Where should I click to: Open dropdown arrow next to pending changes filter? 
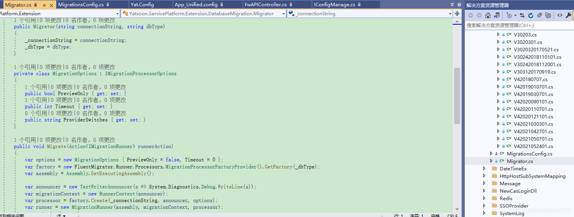click(x=515, y=16)
